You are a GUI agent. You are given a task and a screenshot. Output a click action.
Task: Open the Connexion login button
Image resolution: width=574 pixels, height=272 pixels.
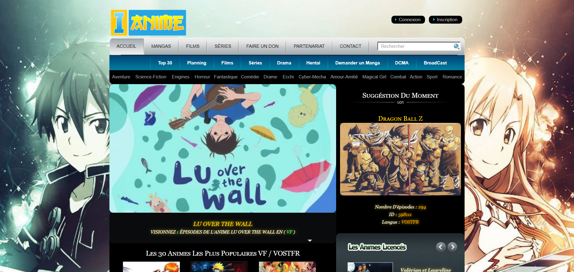point(408,20)
